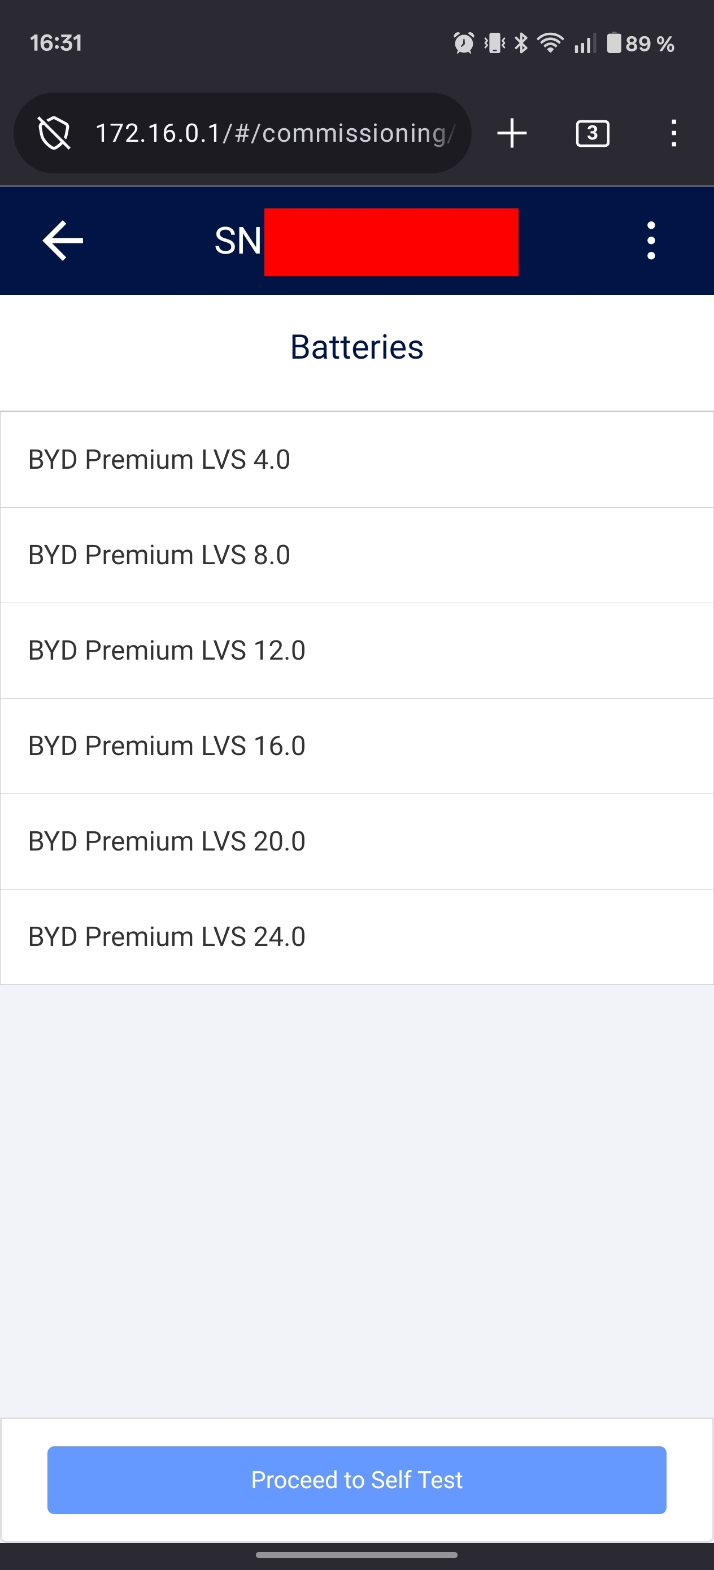Tap the Wi-Fi icon in status bar
Viewport: 714px width, 1570px height.
click(550, 43)
